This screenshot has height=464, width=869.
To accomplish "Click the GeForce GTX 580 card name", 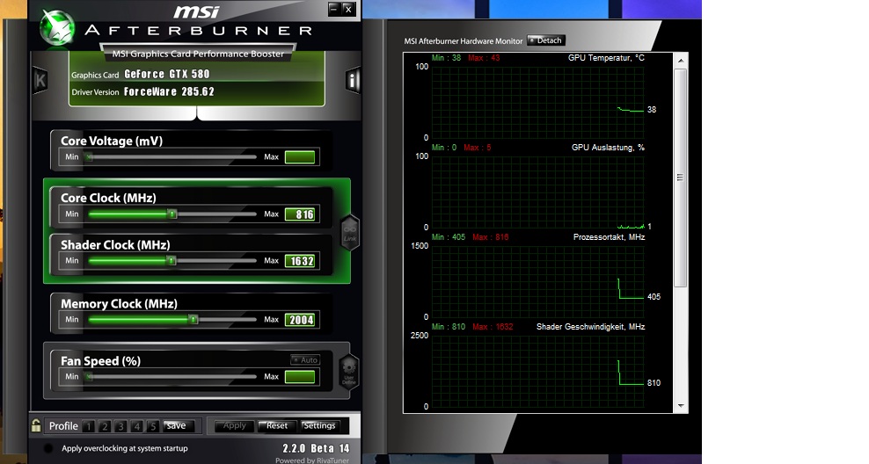I will (x=167, y=74).
